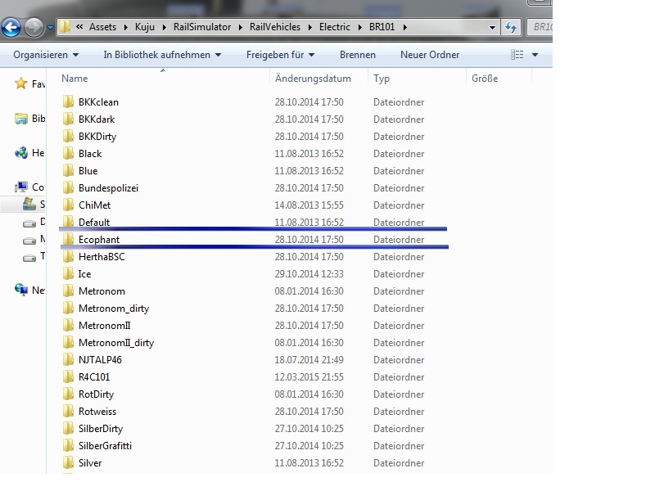Click the BR101 search field
The width and height of the screenshot is (655, 491).
(540, 27)
